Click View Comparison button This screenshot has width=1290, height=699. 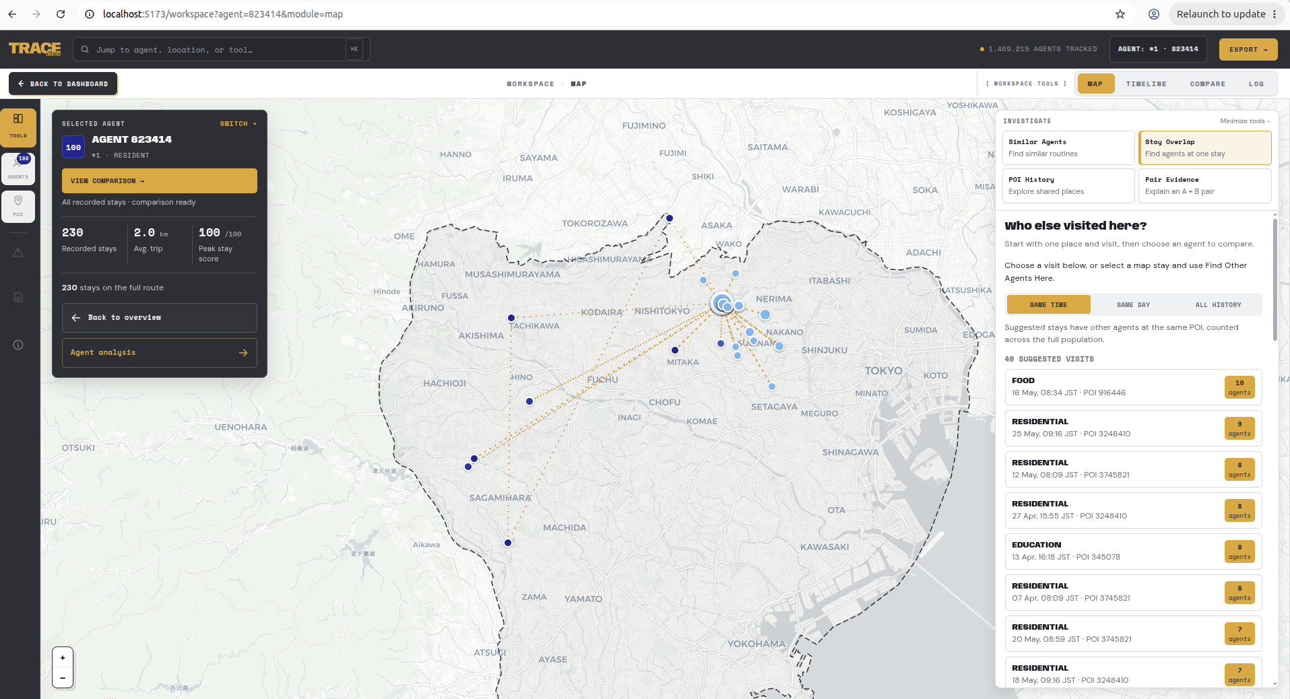(x=160, y=180)
